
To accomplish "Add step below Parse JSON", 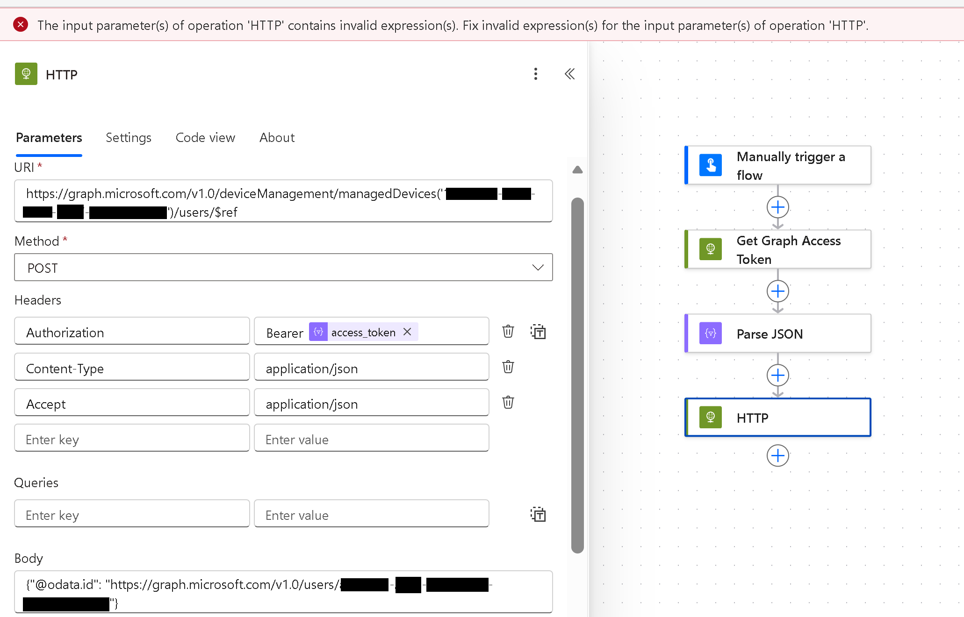I will click(778, 375).
